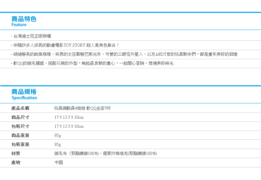261x180 pixels.
Task: Select the 材質 row label
Action: point(16,153)
